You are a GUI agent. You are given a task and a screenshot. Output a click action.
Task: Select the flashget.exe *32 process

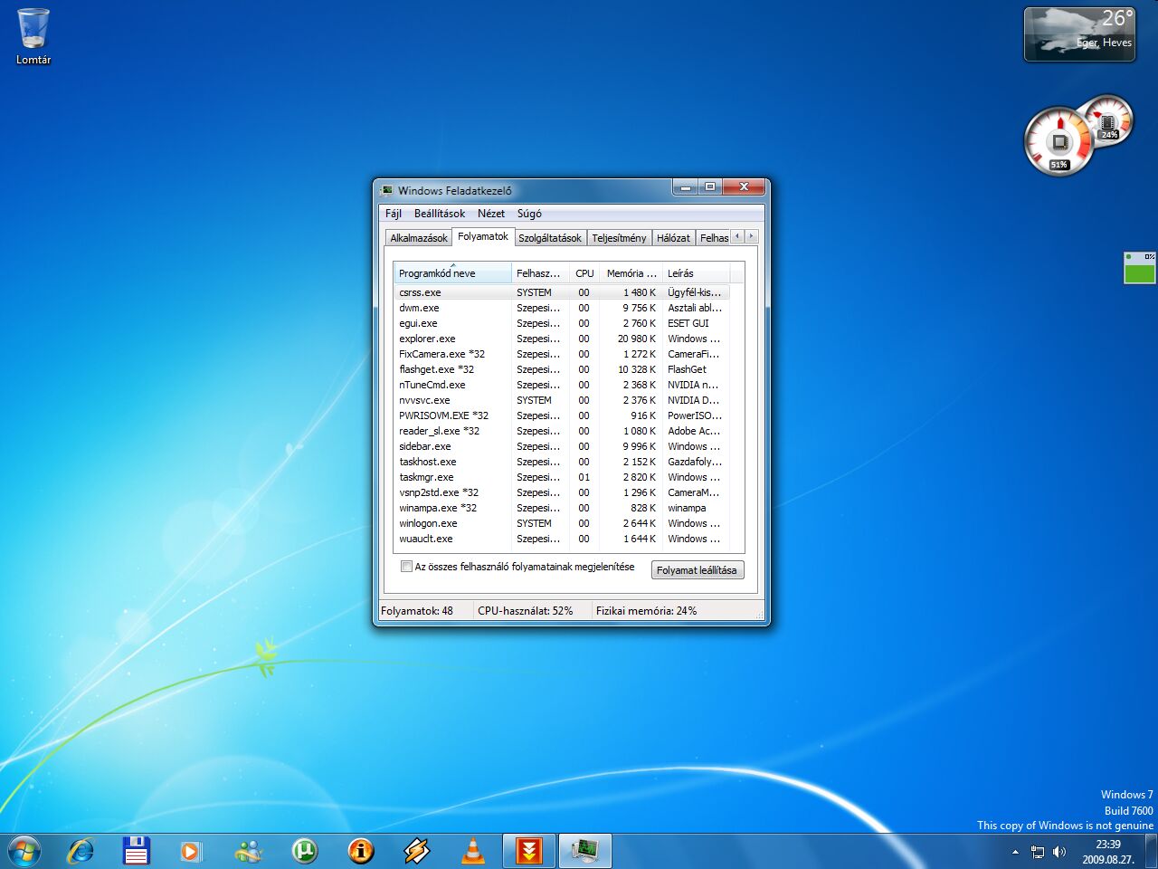[x=562, y=369]
